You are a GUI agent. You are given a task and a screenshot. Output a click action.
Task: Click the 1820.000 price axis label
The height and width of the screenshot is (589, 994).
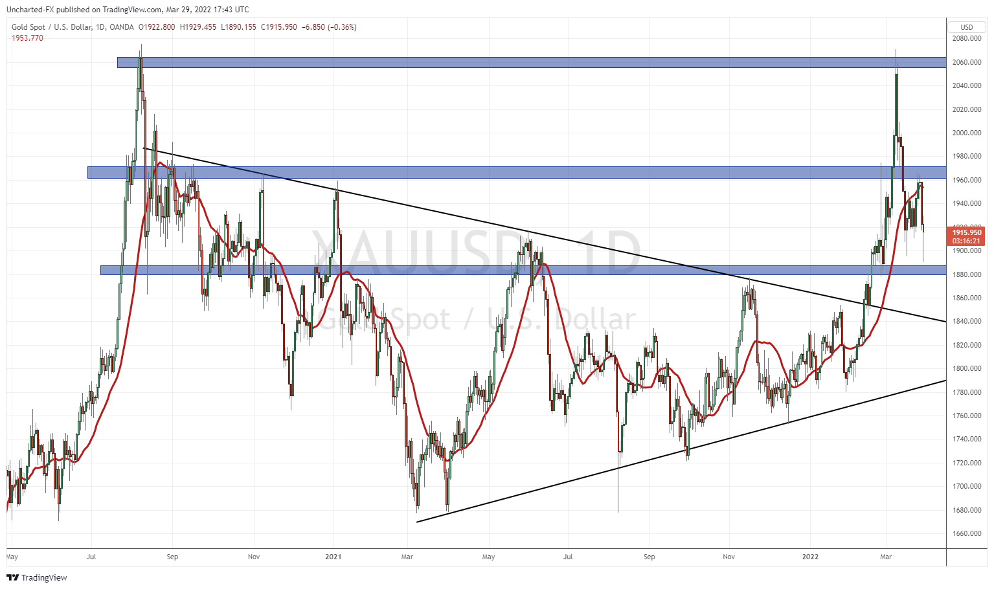point(966,345)
